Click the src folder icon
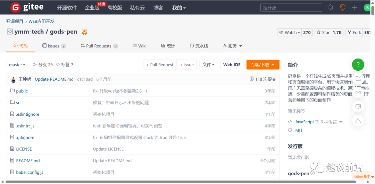 [x=12, y=102]
